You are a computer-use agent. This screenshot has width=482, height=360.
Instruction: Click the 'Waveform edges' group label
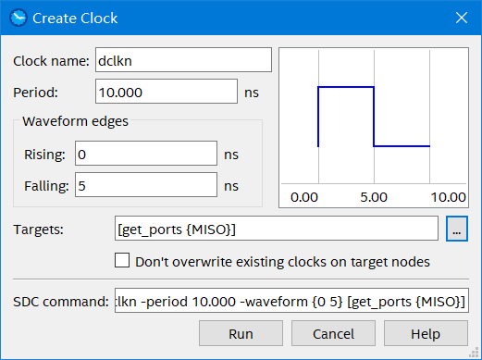(75, 121)
